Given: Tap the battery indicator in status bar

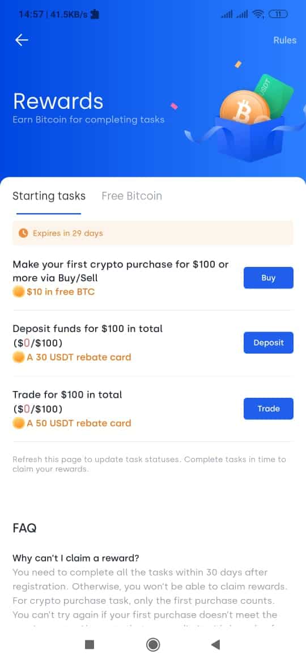Looking at the screenshot, I should tap(278, 14).
